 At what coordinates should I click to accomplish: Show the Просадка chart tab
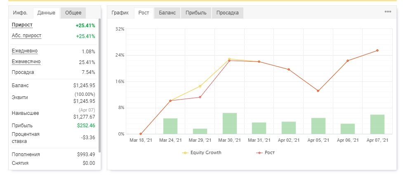pyautogui.click(x=228, y=13)
